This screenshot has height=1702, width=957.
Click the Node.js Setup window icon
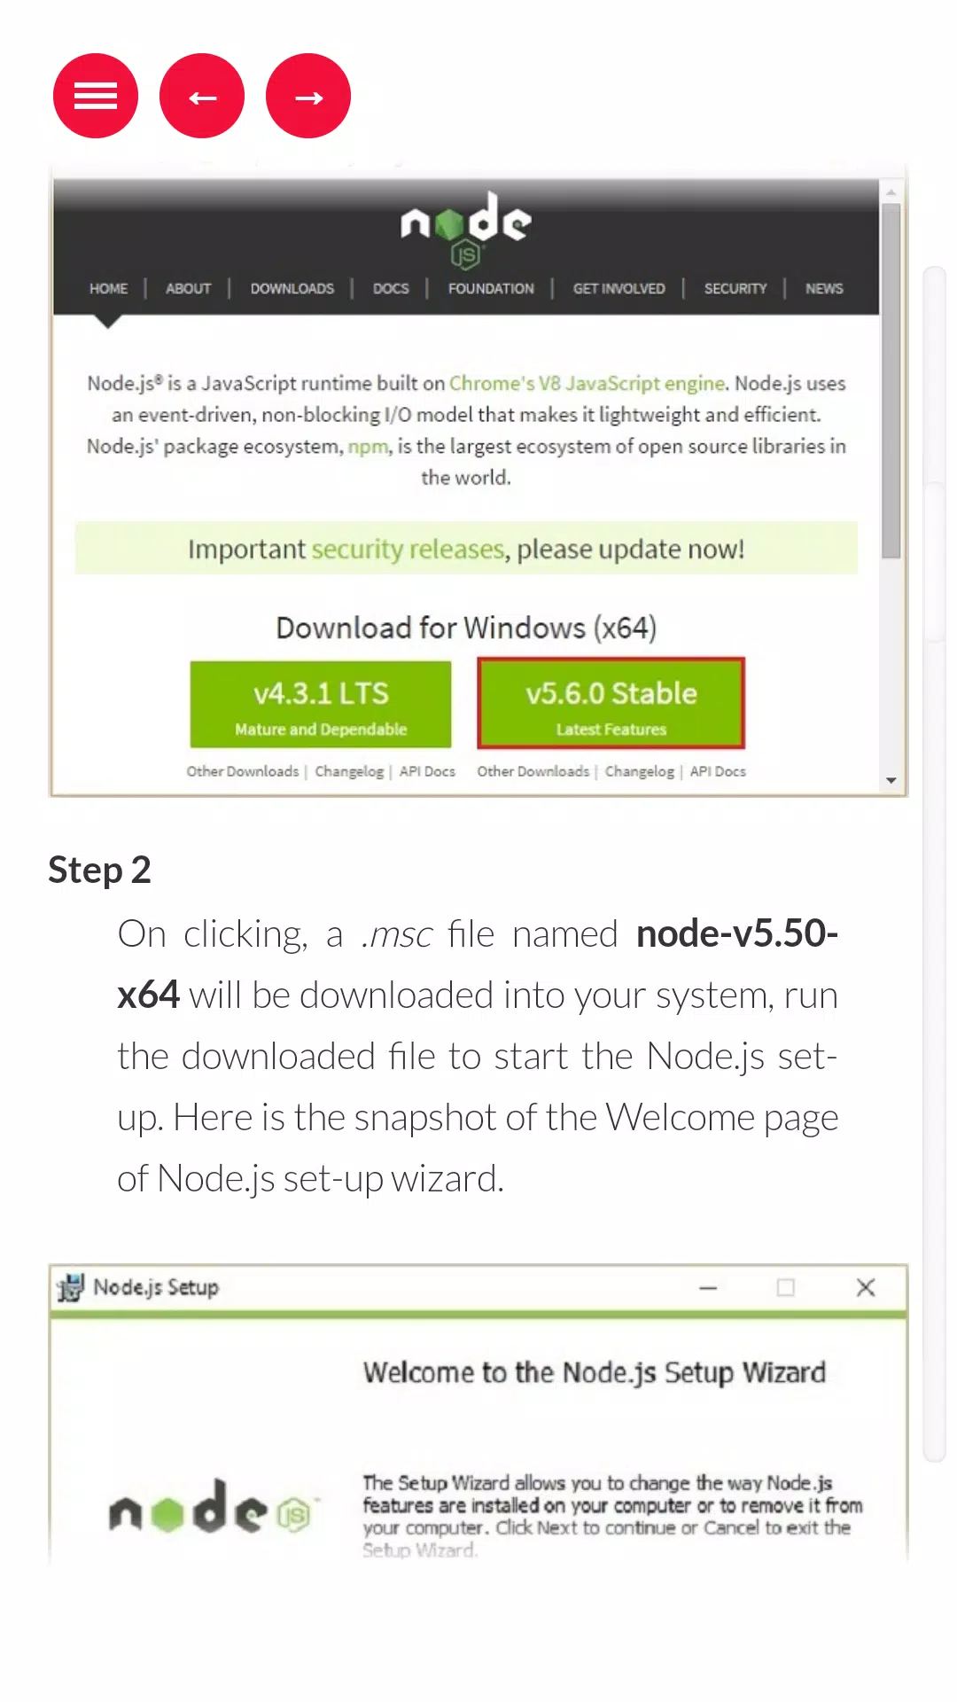coord(70,1287)
